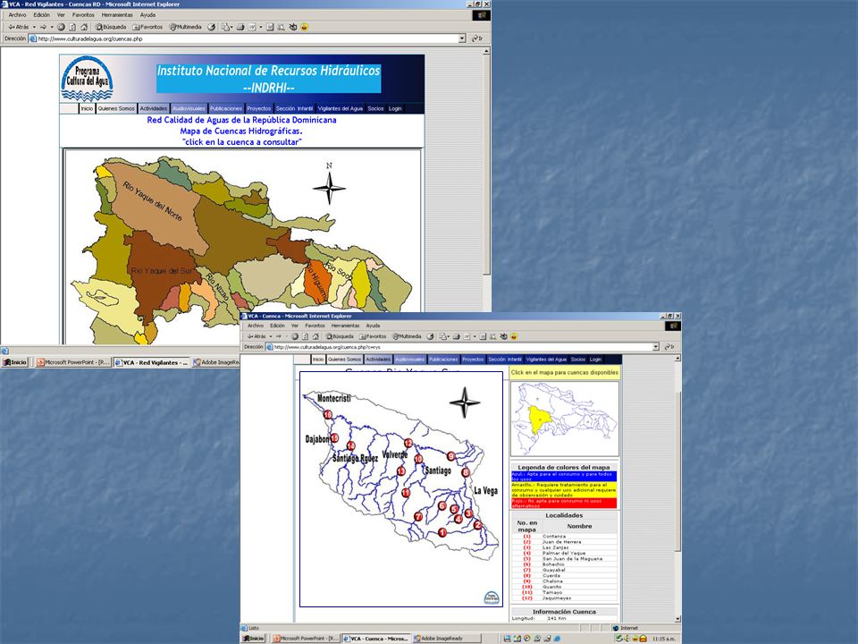858x644 pixels.
Task: Click Print icon in Cuenca window toolbar
Action: [x=455, y=336]
